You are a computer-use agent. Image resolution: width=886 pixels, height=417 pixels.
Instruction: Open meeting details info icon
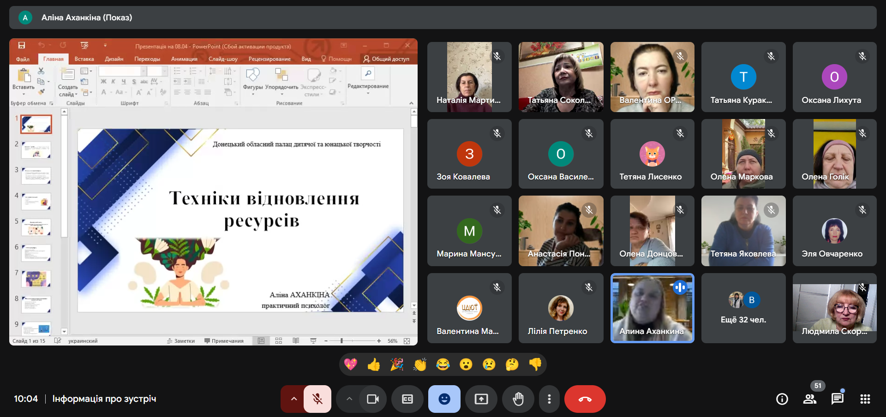coord(782,399)
